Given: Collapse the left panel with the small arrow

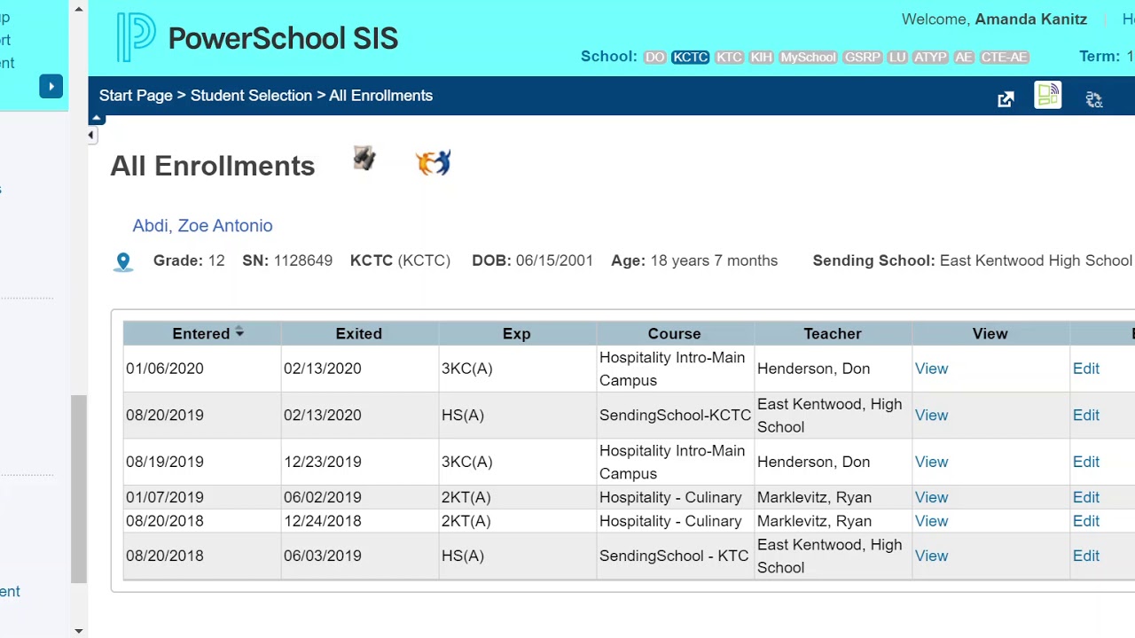Looking at the screenshot, I should pos(90,135).
